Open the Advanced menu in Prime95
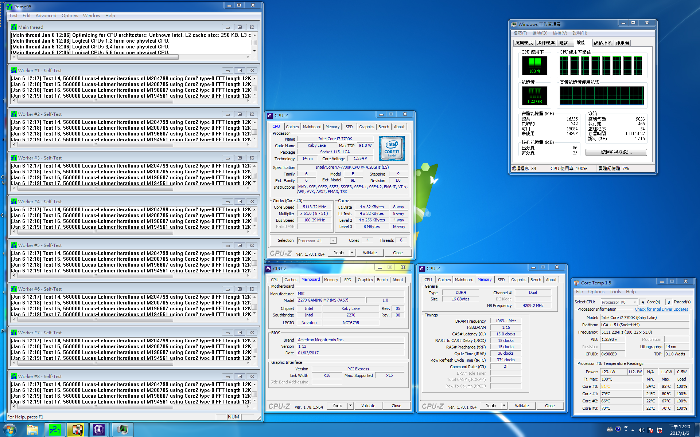Viewport: 700px width, 437px height. pos(46,16)
